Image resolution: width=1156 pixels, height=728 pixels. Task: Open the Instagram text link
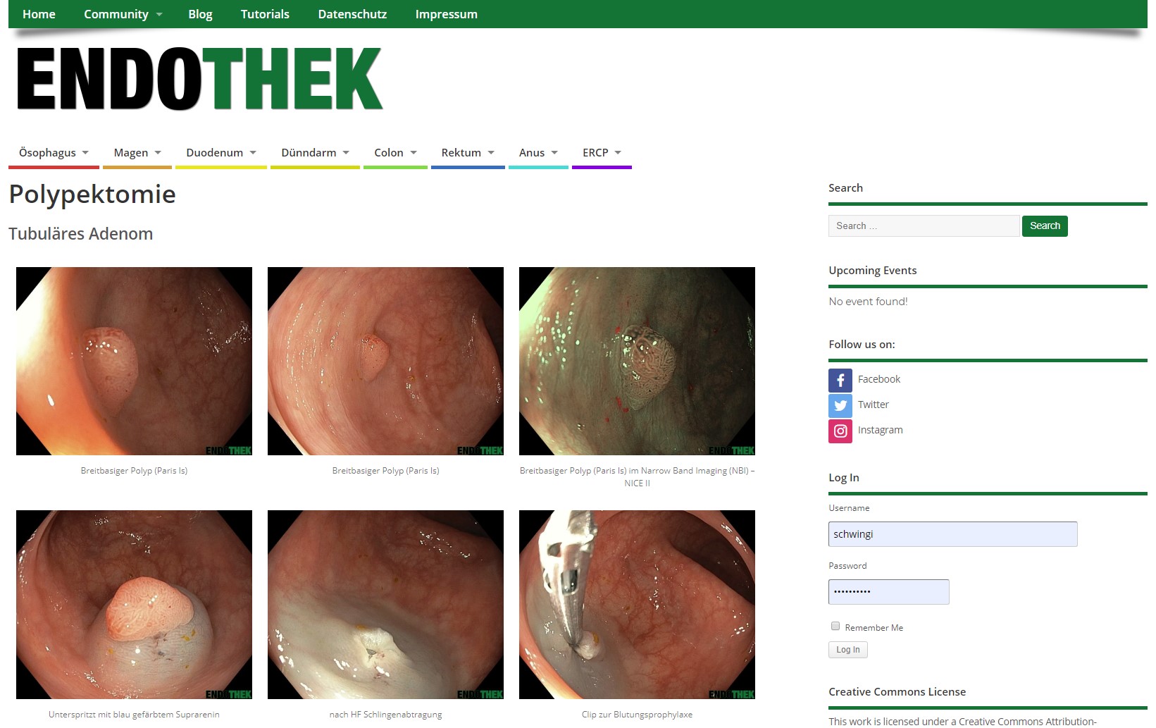tap(881, 430)
